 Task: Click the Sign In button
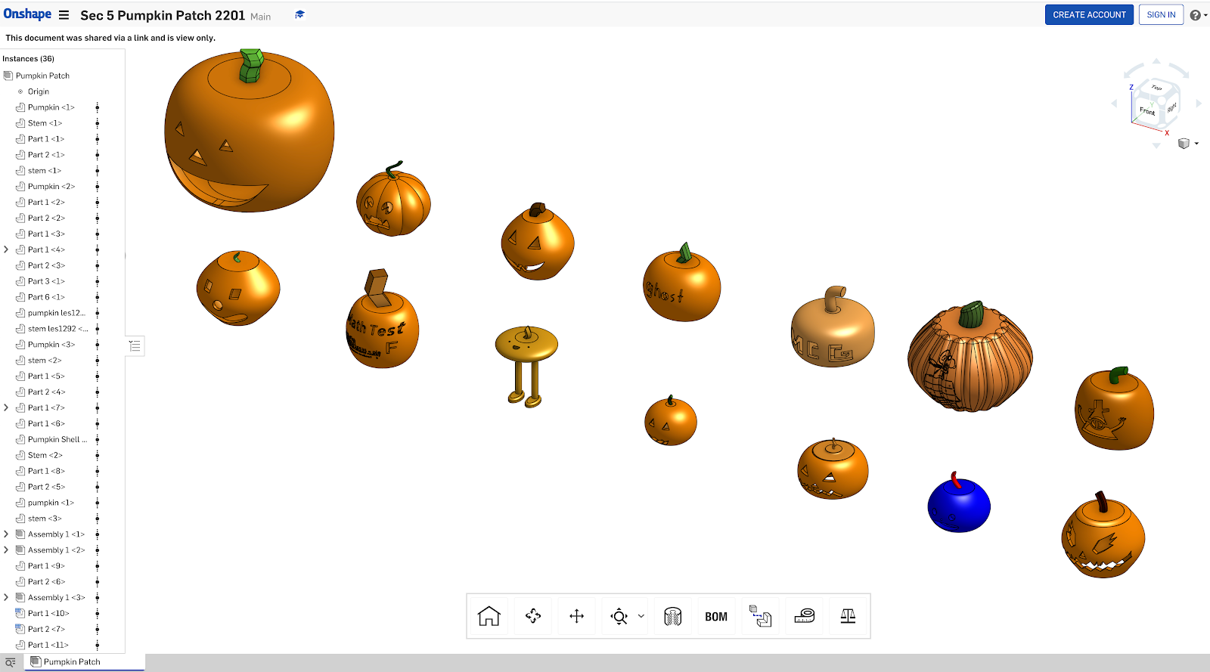click(x=1161, y=15)
